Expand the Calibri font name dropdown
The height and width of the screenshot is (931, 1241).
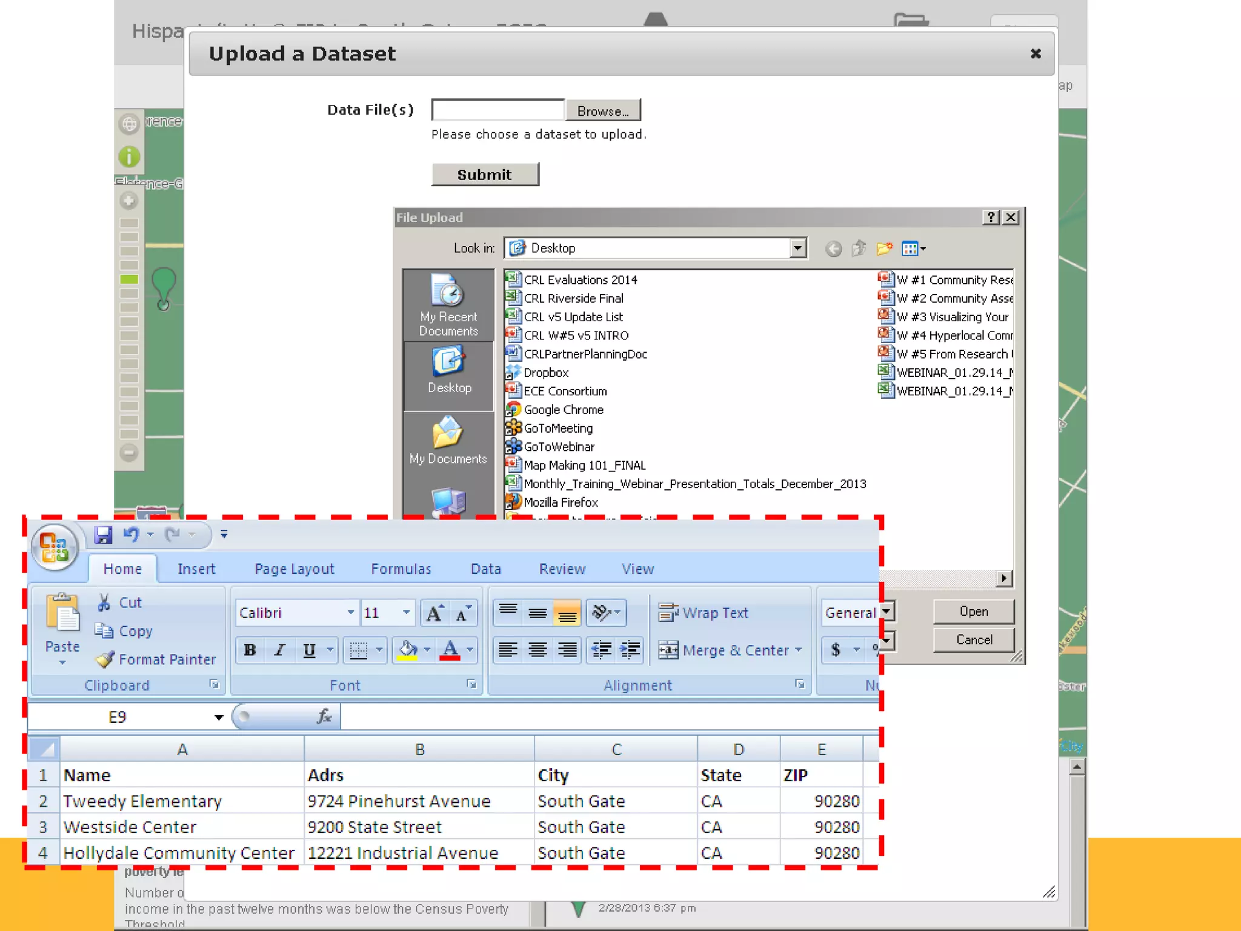[x=350, y=613]
